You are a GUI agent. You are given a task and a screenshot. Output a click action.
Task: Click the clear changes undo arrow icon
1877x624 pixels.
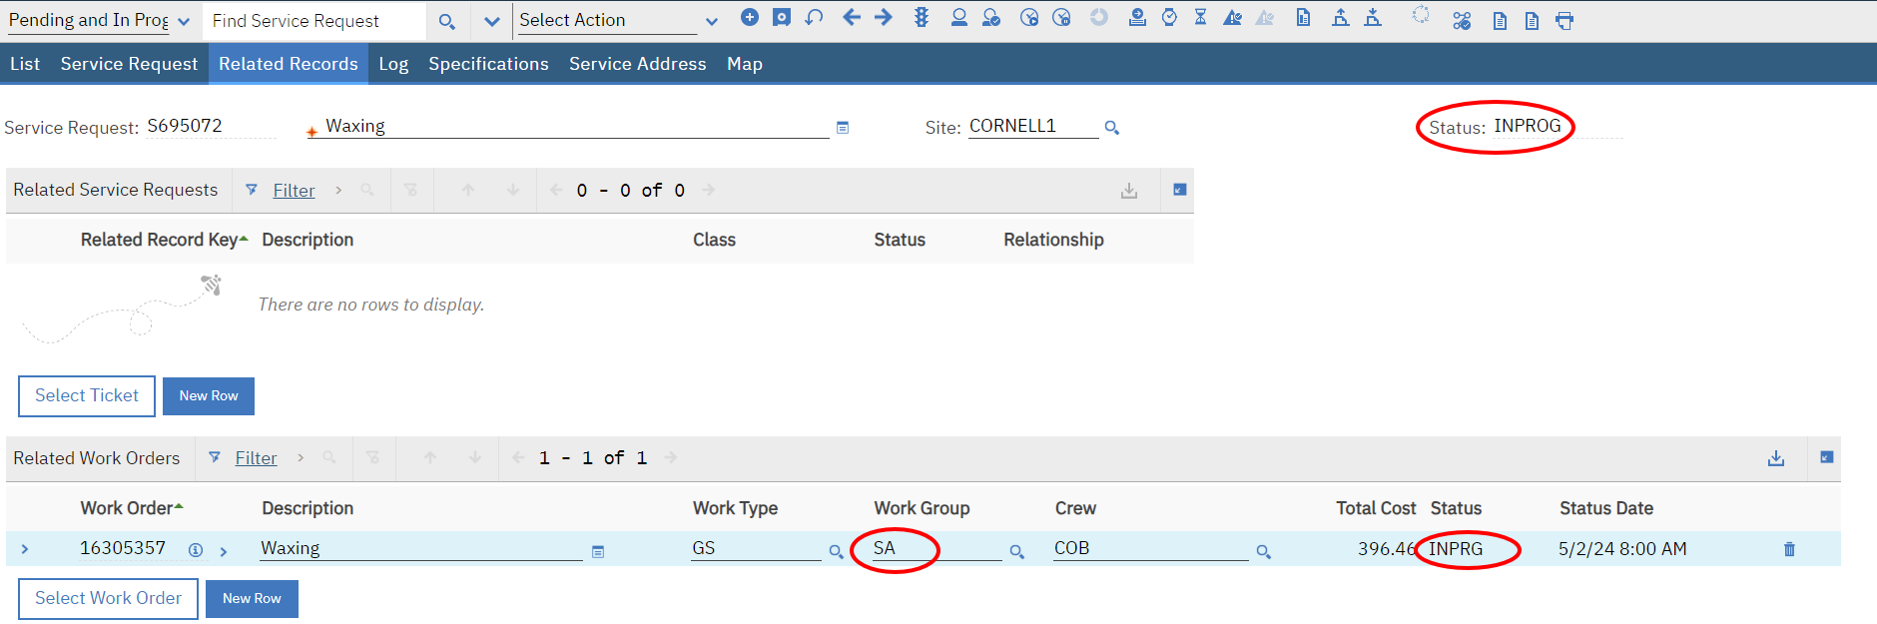click(x=815, y=17)
